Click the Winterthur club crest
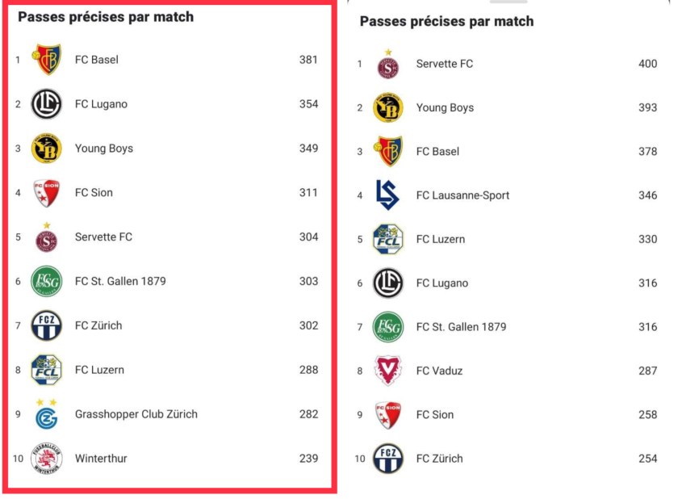The width and height of the screenshot is (678, 499). [46, 459]
